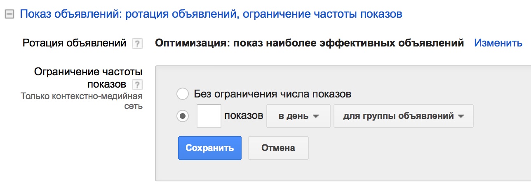Image resolution: width=531 pixels, height=190 pixels.
Task: Open the для группы объявлений dropdown
Action: pos(403,116)
